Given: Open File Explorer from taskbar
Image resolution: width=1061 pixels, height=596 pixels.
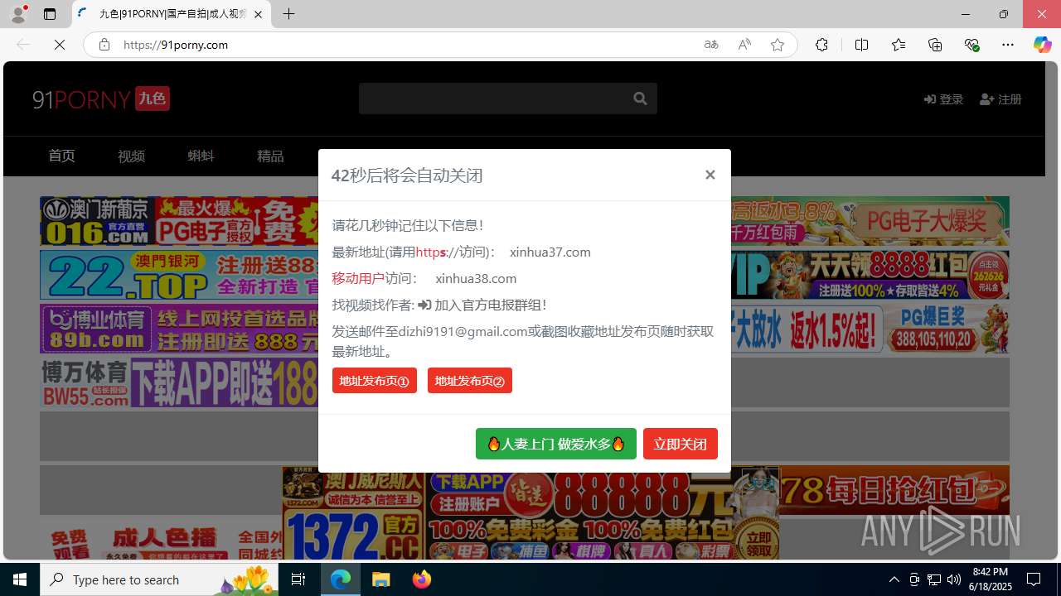Looking at the screenshot, I should coord(380,579).
